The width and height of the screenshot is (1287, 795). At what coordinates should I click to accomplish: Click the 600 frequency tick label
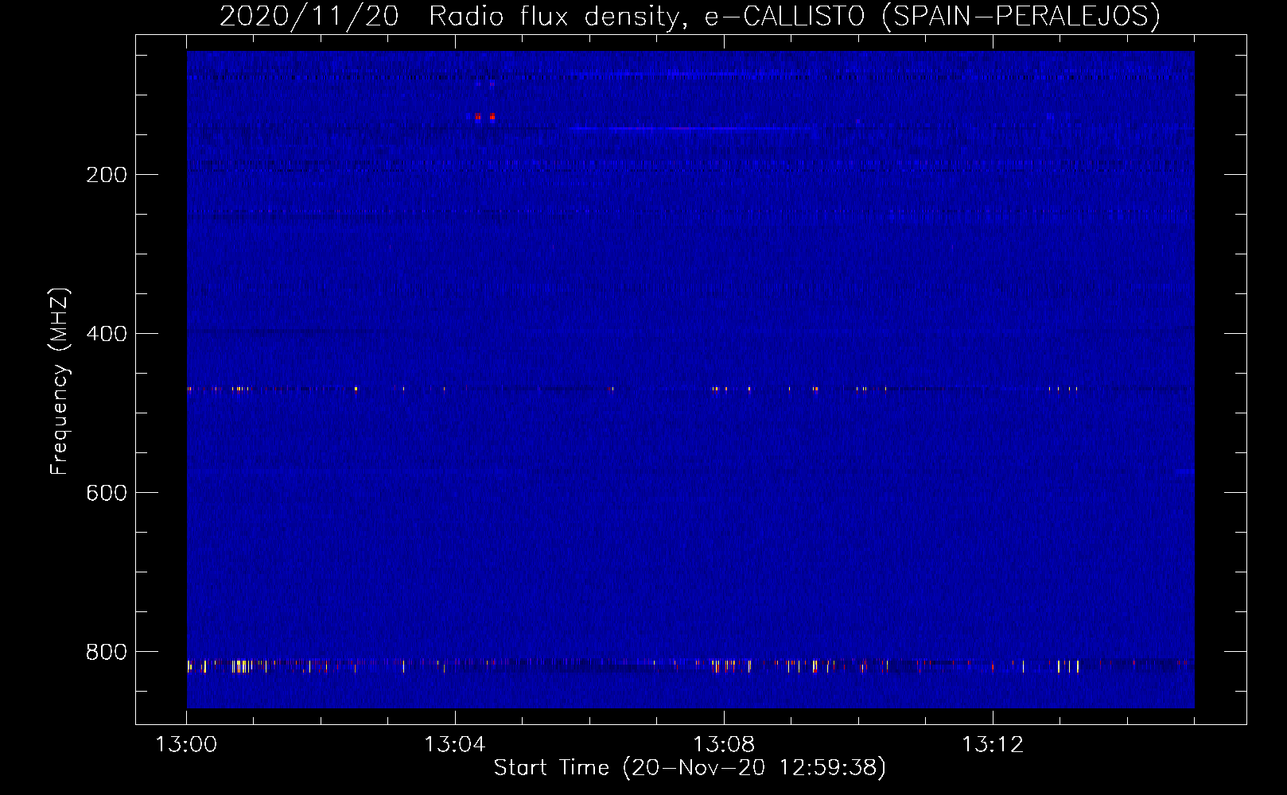click(106, 493)
